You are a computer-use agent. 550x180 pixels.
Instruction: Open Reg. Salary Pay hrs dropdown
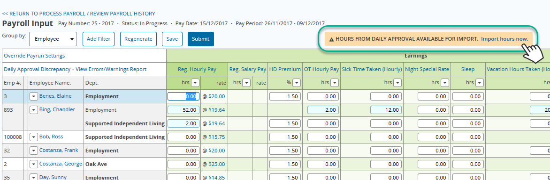click(246, 83)
